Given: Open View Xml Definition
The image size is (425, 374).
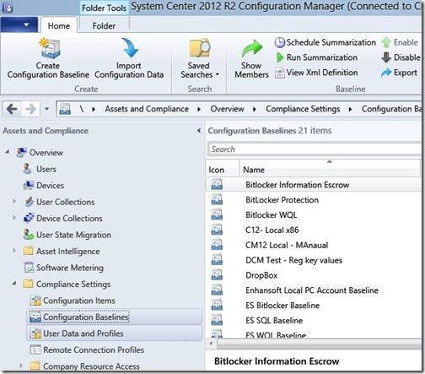Looking at the screenshot, I should point(316,73).
